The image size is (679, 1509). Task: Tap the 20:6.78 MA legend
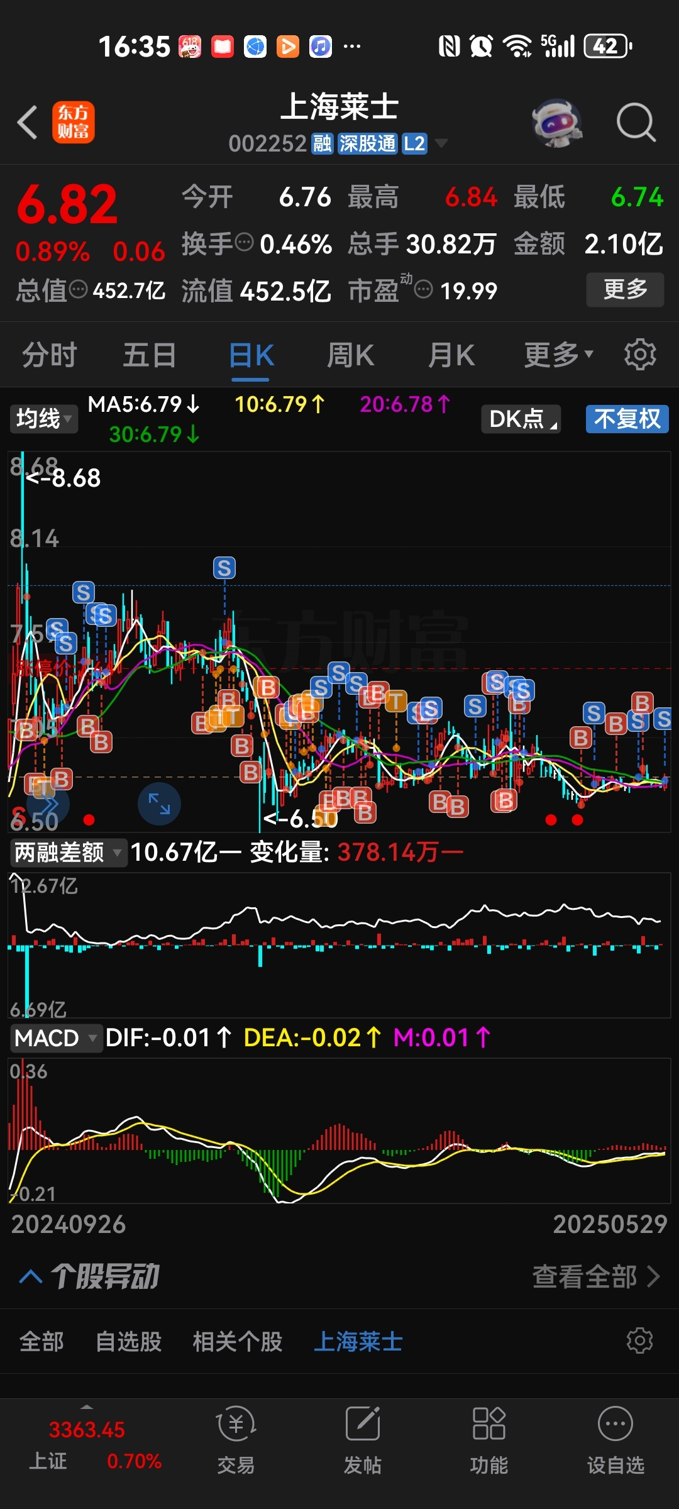(x=405, y=404)
